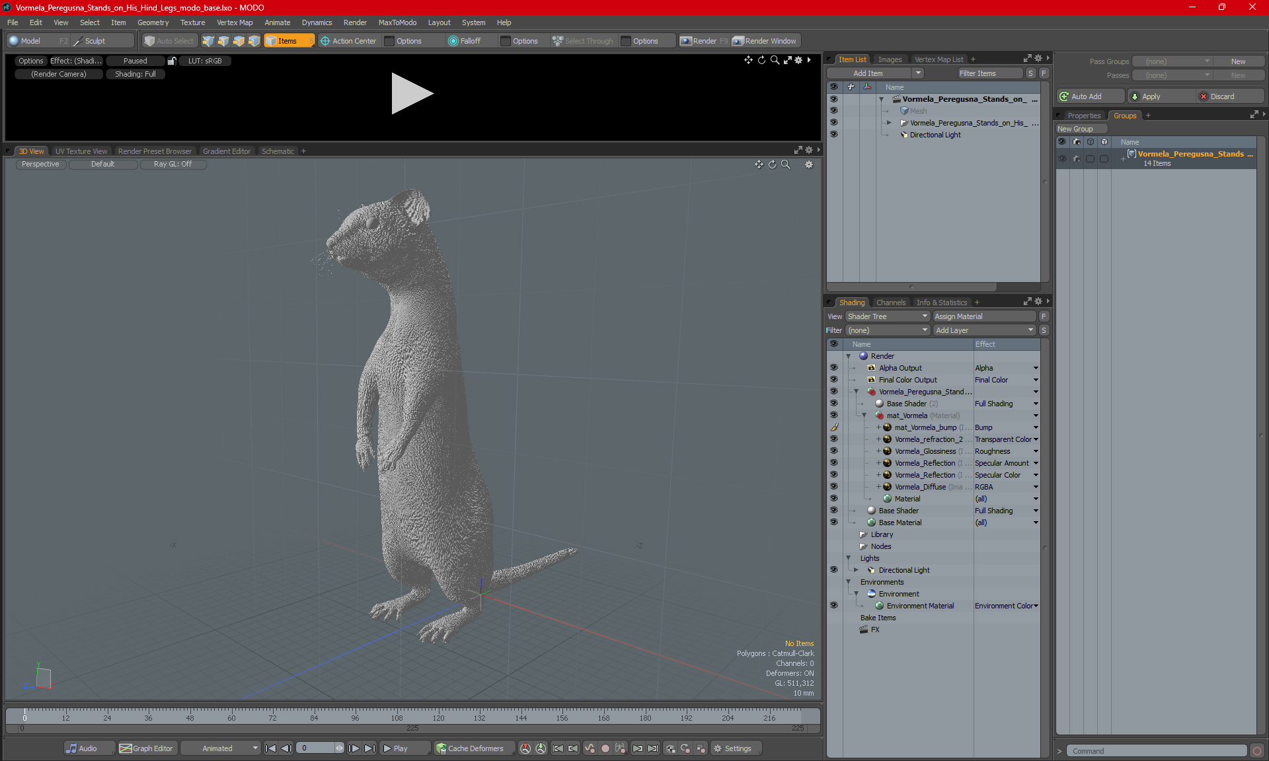
Task: Click the Apply button
Action: (x=1161, y=96)
